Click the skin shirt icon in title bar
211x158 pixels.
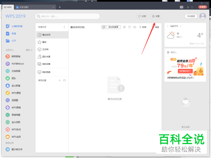click(192, 7)
